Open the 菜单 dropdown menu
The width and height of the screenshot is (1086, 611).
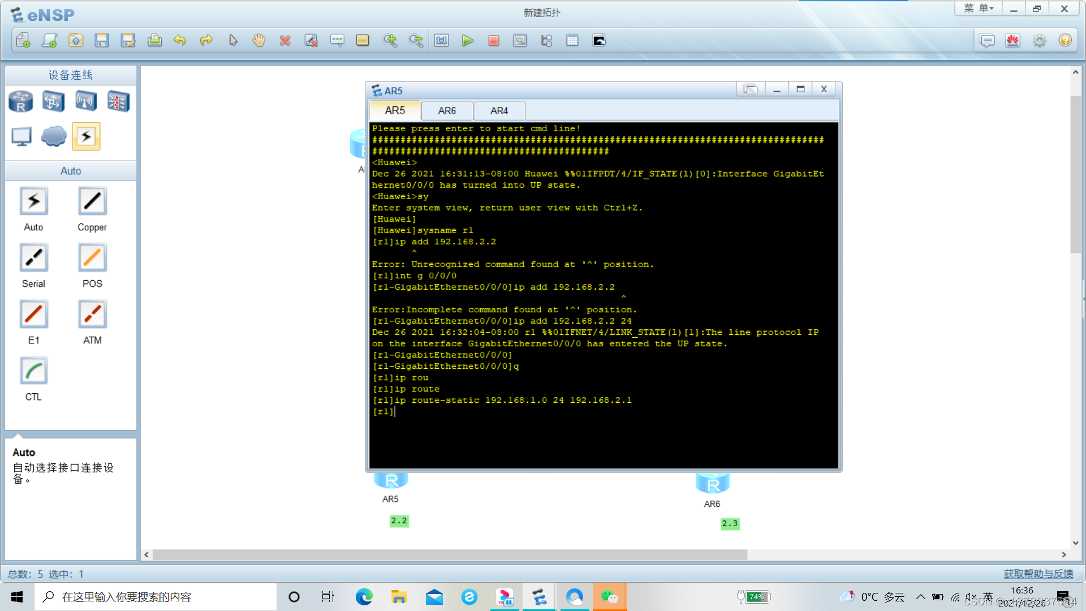tap(979, 8)
